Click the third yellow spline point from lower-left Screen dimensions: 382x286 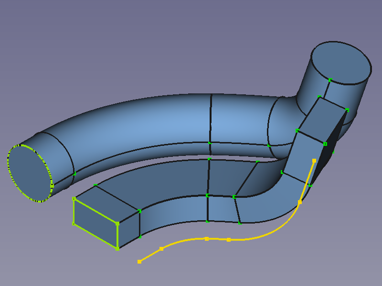point(207,239)
